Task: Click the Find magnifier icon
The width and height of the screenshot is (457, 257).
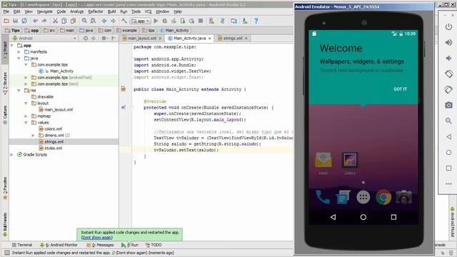Action: (x=84, y=21)
